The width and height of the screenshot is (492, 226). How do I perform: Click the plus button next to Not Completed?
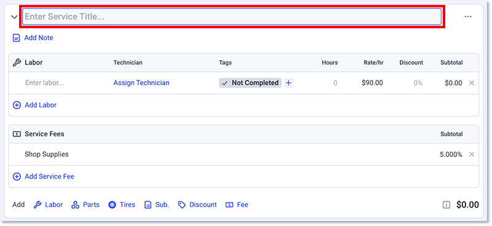click(x=288, y=83)
